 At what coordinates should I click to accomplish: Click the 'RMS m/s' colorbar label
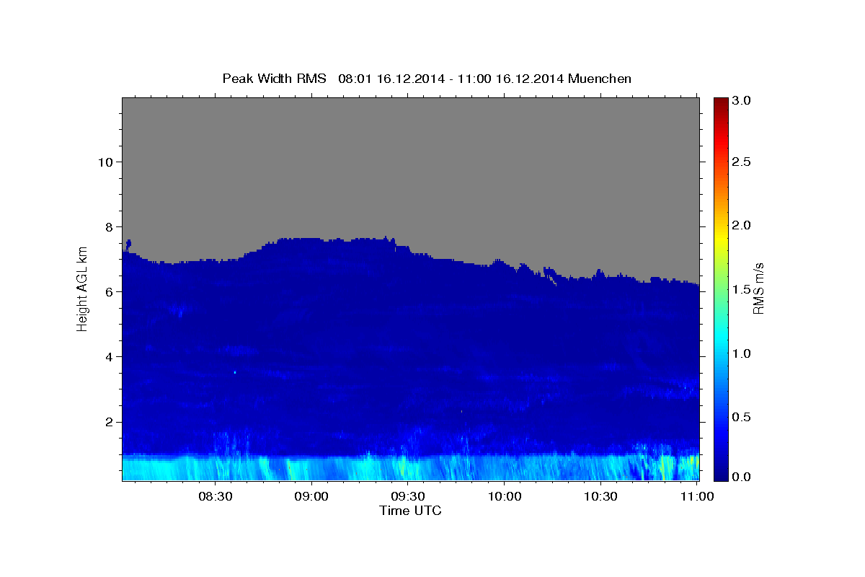click(758, 289)
